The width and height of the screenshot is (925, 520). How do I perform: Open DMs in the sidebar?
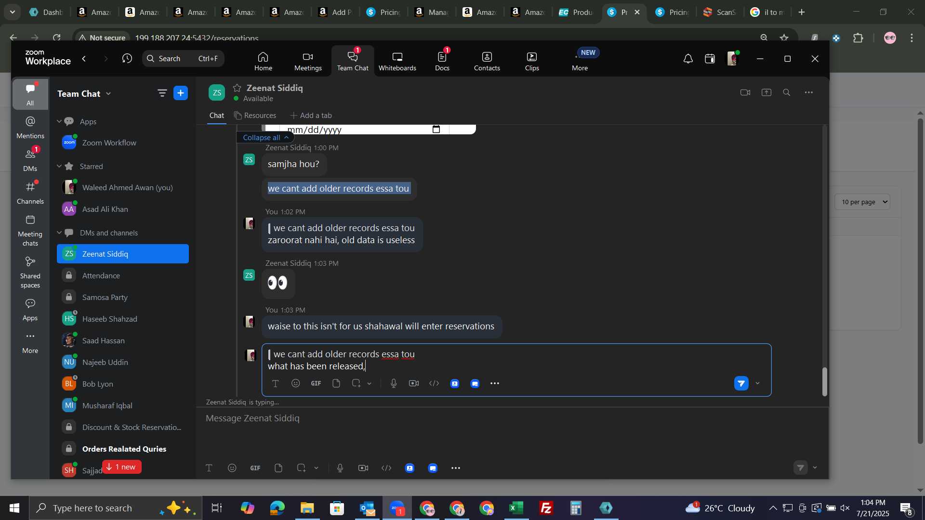[30, 160]
